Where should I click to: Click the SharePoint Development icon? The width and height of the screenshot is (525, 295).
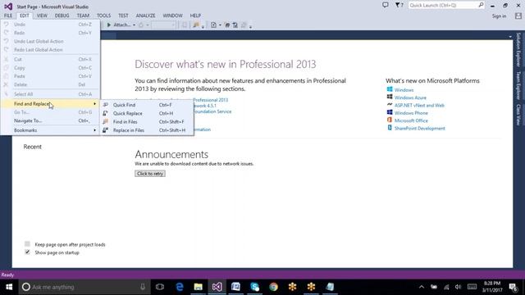[390, 128]
